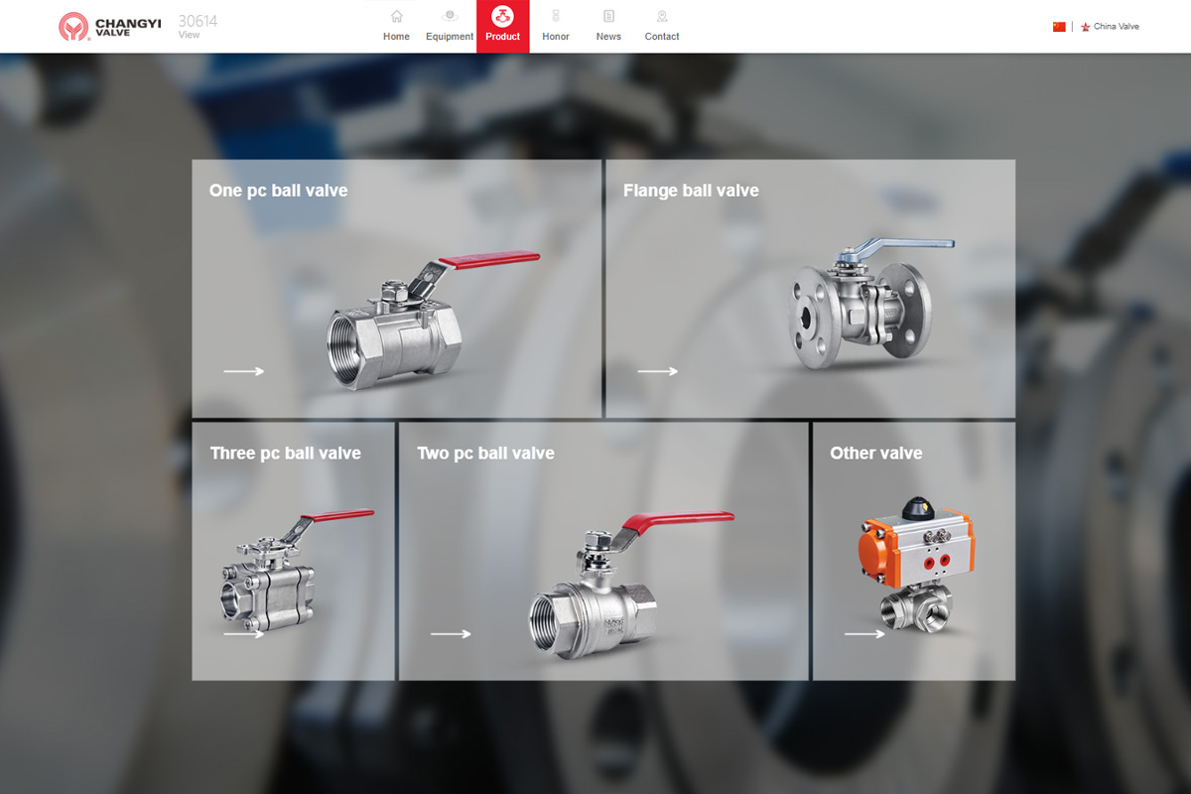
Task: Click the Home house icon
Action: [x=396, y=16]
